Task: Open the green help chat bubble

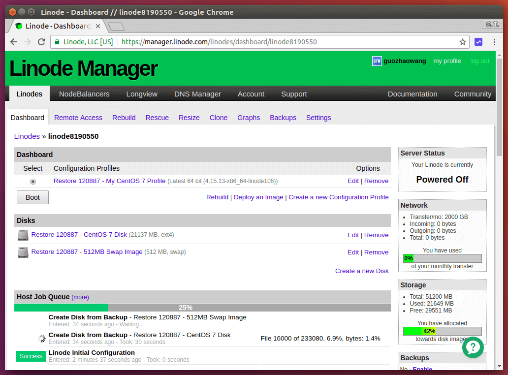Action: 473,347
